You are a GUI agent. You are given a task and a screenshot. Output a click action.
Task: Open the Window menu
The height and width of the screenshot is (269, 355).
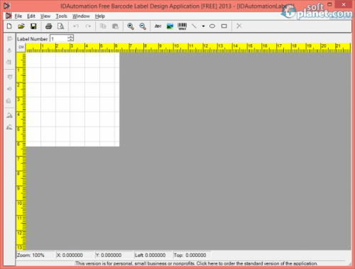81,16
